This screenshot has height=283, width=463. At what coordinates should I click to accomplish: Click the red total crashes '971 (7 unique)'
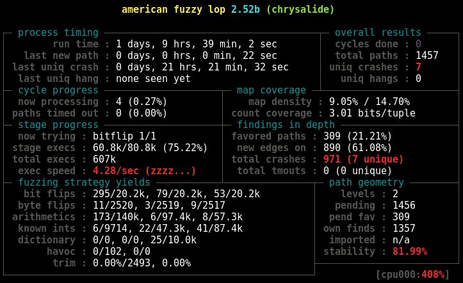(x=364, y=159)
